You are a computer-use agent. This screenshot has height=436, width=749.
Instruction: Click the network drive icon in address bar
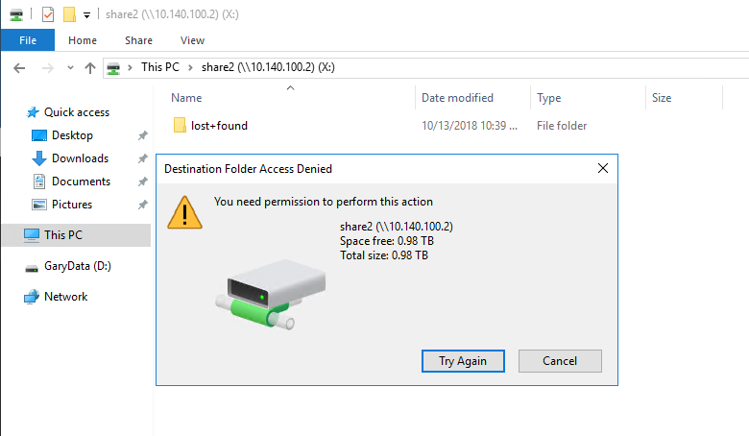(113, 68)
